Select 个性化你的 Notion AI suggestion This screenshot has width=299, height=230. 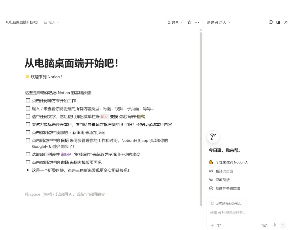click(229, 162)
